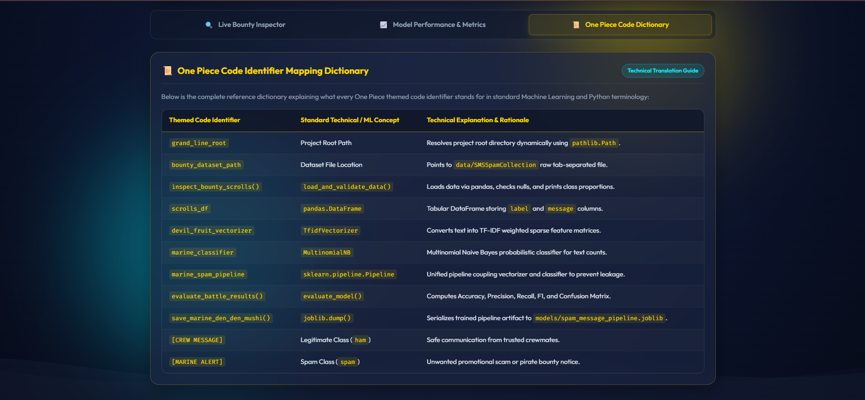Select the marine_classifier identifier

pos(203,252)
